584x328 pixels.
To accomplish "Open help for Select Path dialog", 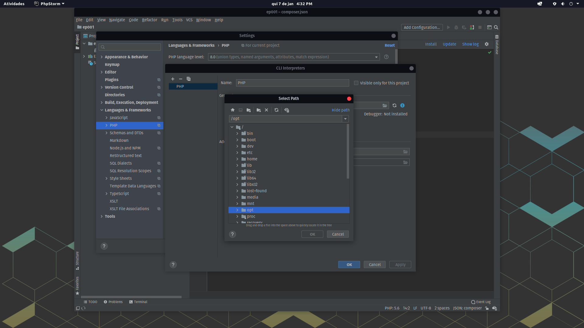I will [232, 234].
